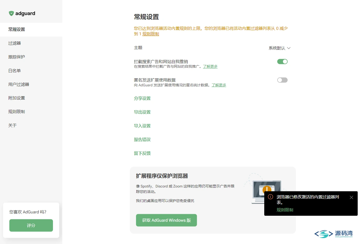359x244 pixels.
Task: Click 了解更多 under search ads setting
Action: pos(210,67)
